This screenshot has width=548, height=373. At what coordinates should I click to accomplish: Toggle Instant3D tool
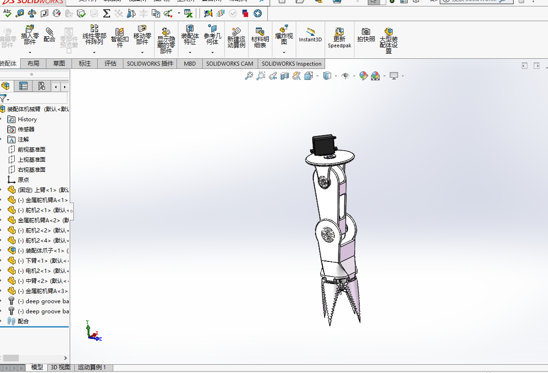tap(310, 34)
